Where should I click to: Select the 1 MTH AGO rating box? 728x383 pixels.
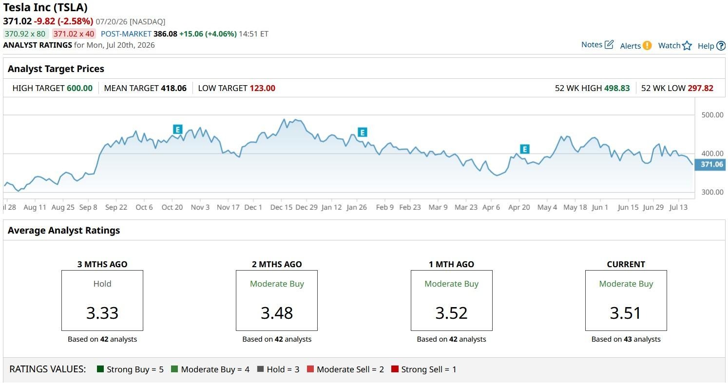pyautogui.click(x=452, y=301)
